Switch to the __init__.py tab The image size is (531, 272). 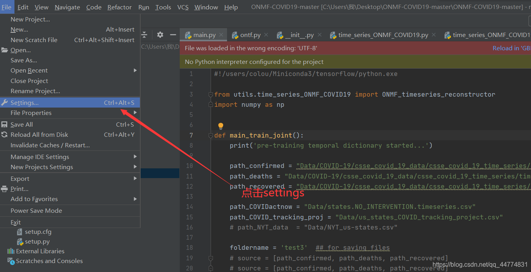click(299, 35)
